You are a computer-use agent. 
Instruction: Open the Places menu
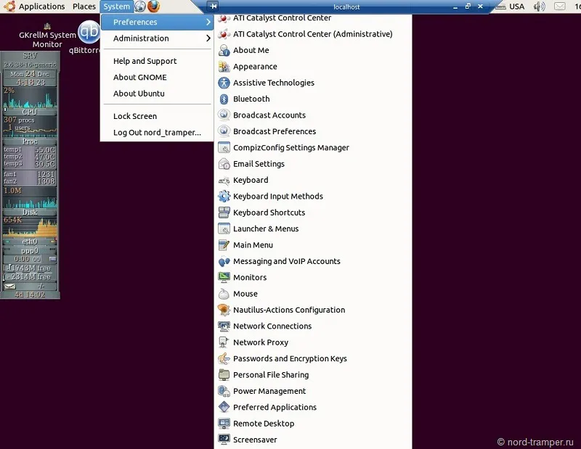(x=84, y=7)
